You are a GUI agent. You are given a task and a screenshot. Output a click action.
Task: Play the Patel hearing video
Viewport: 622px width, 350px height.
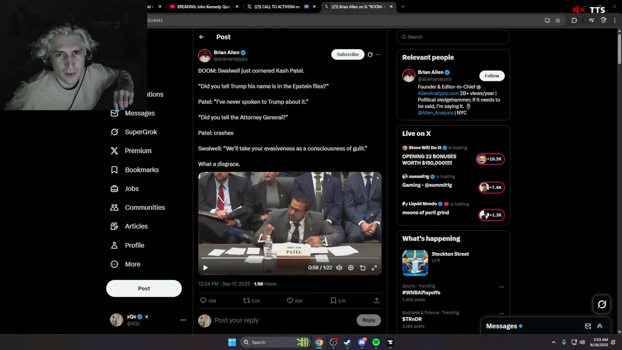(x=206, y=268)
